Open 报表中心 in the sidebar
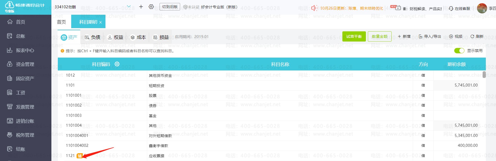Screen dimensions: 496x161 25,50
